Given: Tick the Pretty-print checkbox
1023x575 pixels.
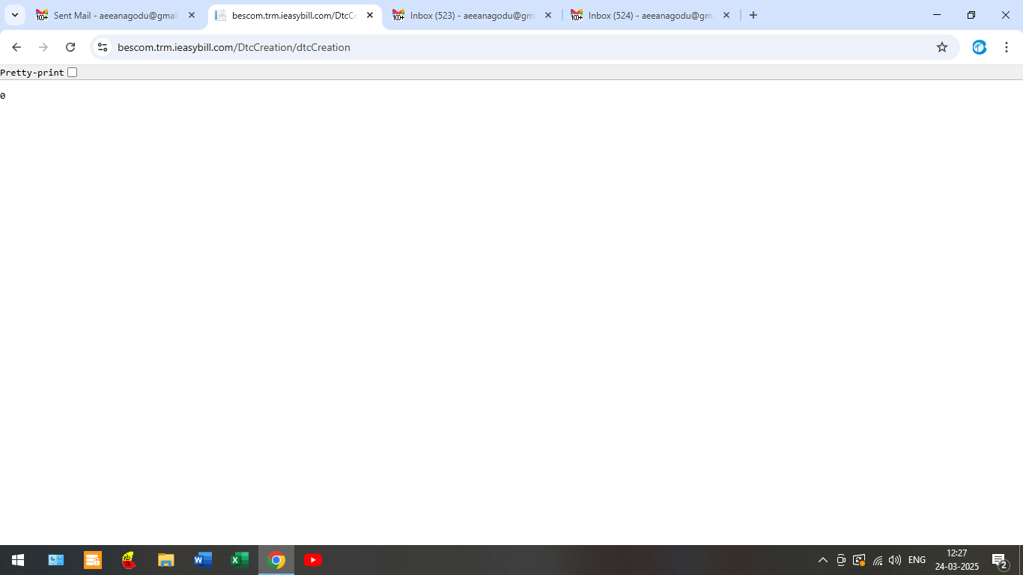Looking at the screenshot, I should coord(72,73).
